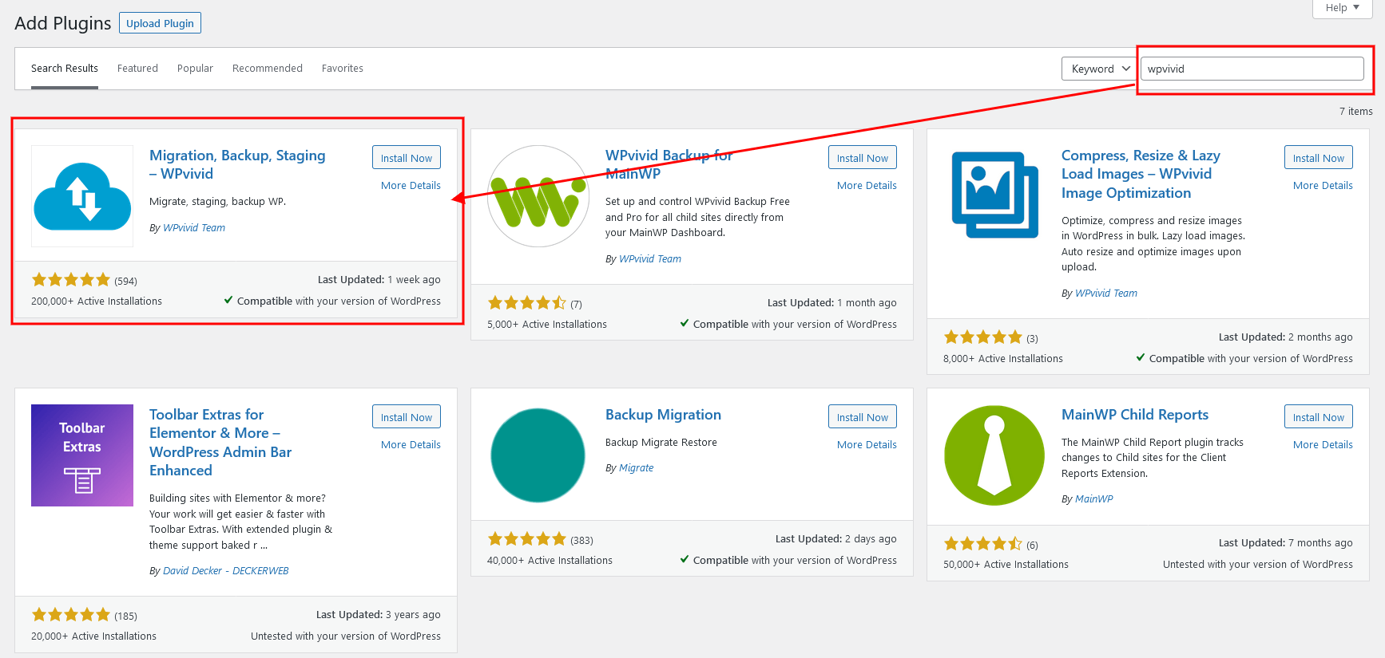Viewport: 1385px width, 658px height.
Task: Click the MainWP author link
Action: tap(1093, 499)
